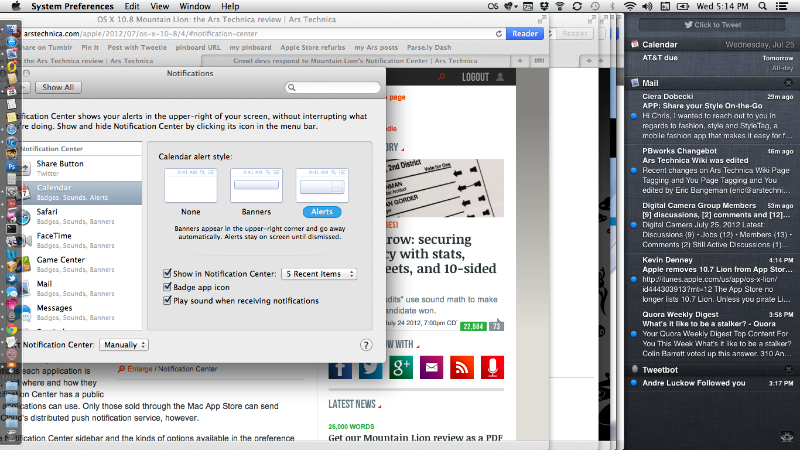The image size is (800, 450).
Task: Select Alerts calendar alert style
Action: 322,186
